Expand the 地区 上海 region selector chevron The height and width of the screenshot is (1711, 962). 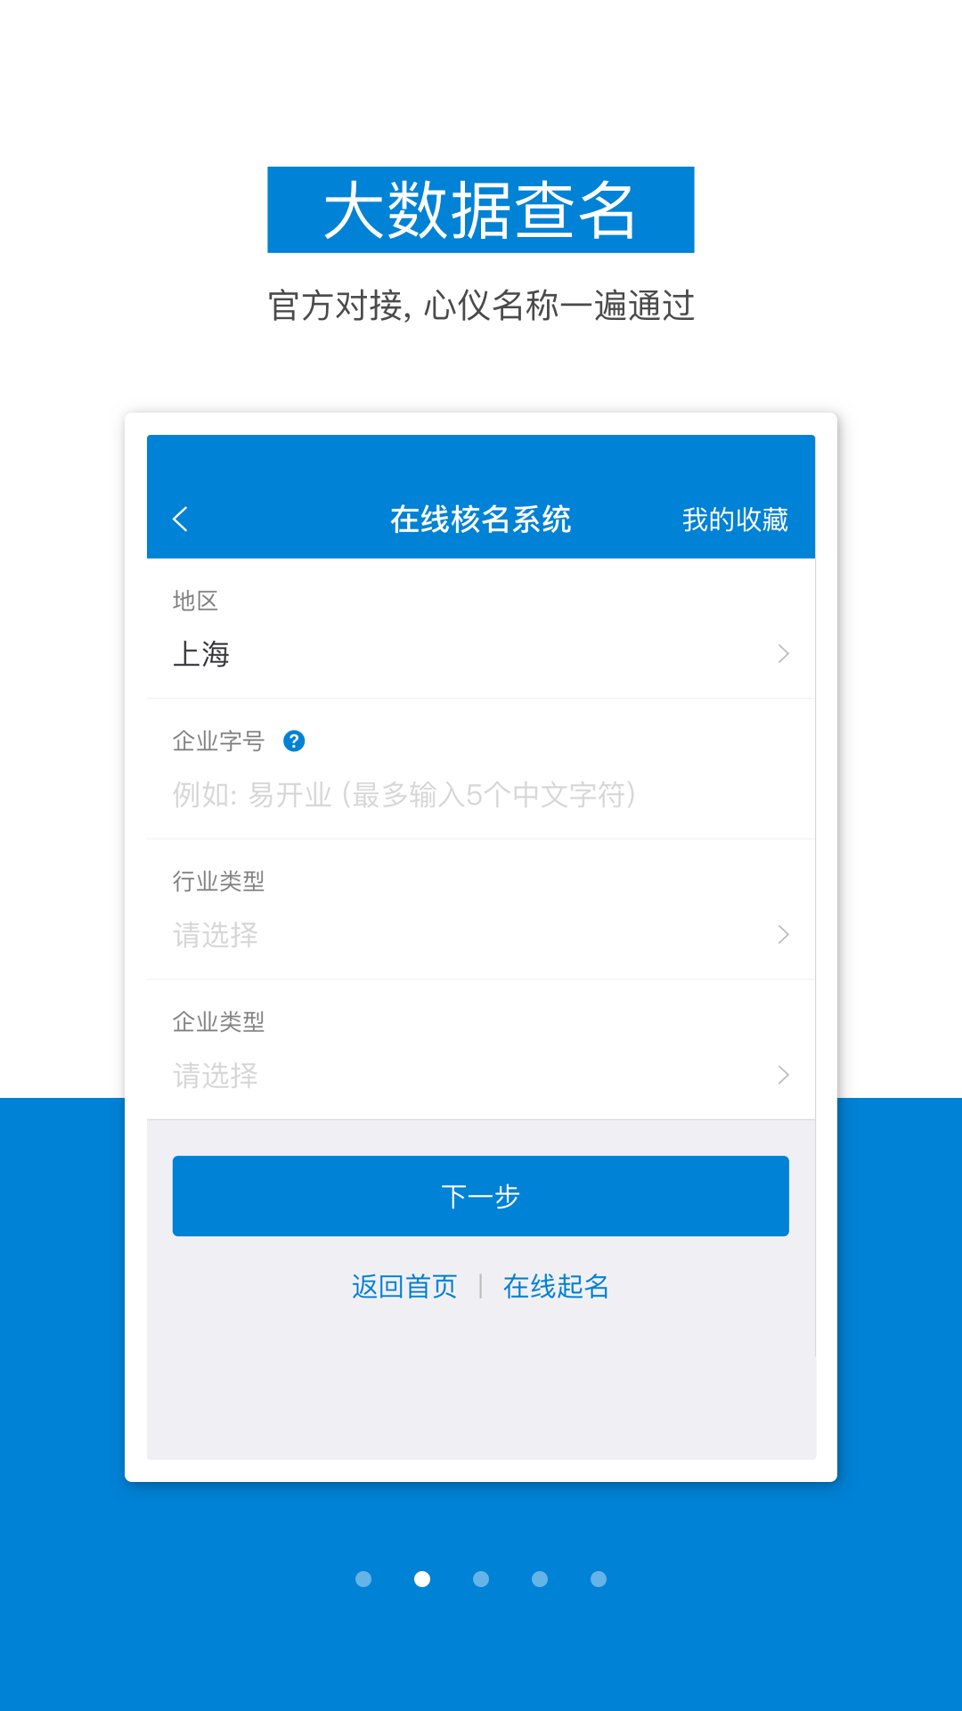783,654
